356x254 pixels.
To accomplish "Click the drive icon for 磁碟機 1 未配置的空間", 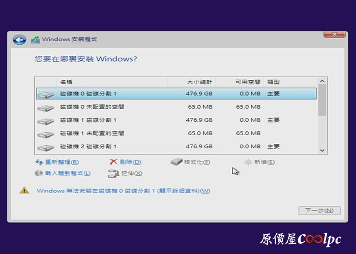I will [x=46, y=135].
